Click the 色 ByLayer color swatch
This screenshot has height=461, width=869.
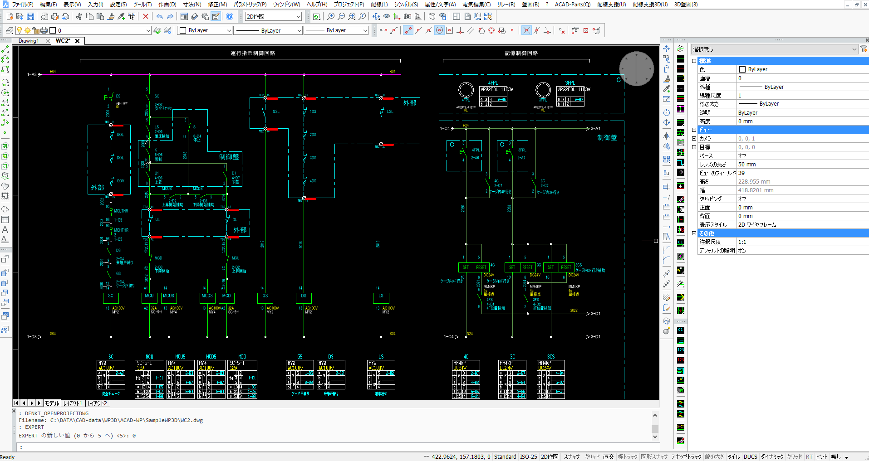pyautogui.click(x=742, y=69)
